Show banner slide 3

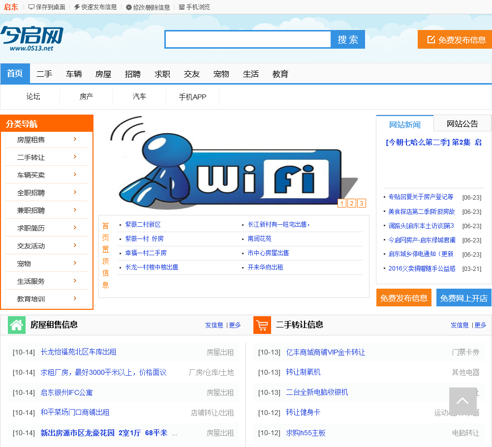[x=362, y=203]
